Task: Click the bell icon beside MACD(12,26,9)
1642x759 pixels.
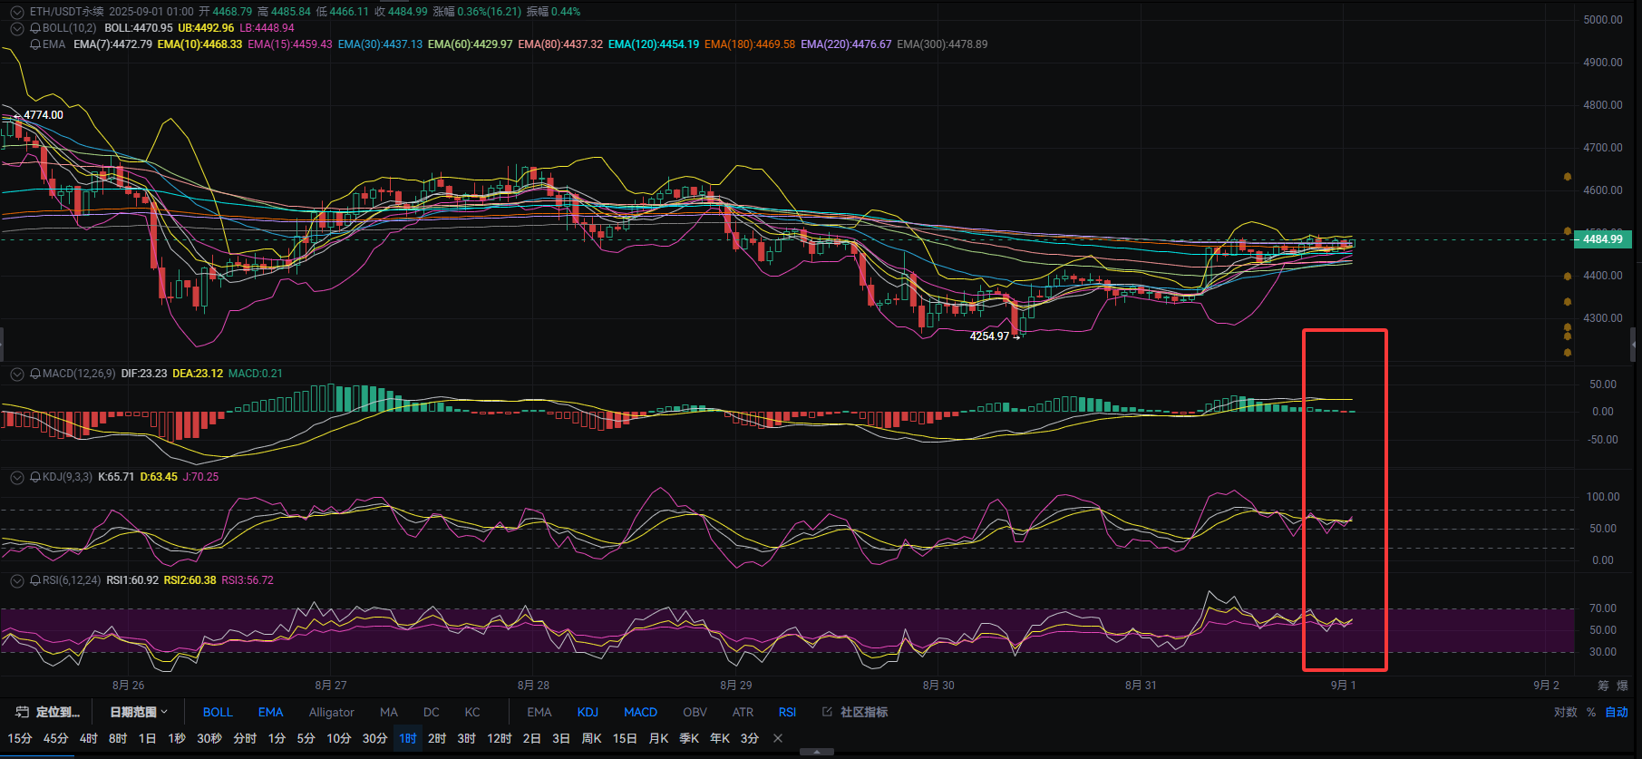Action: pyautogui.click(x=35, y=374)
